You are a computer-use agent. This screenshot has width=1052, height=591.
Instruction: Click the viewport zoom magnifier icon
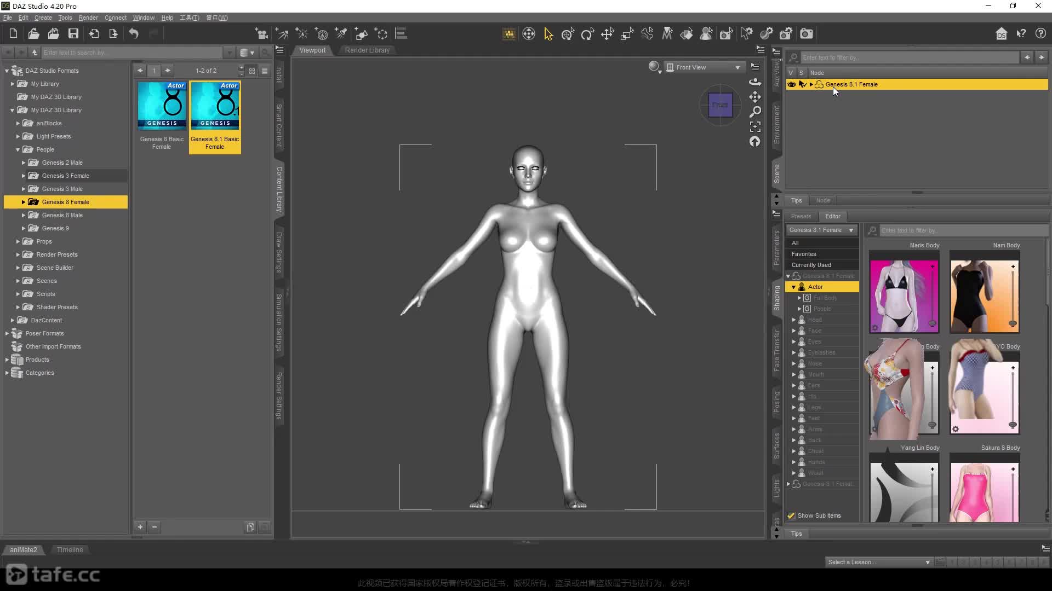click(755, 112)
